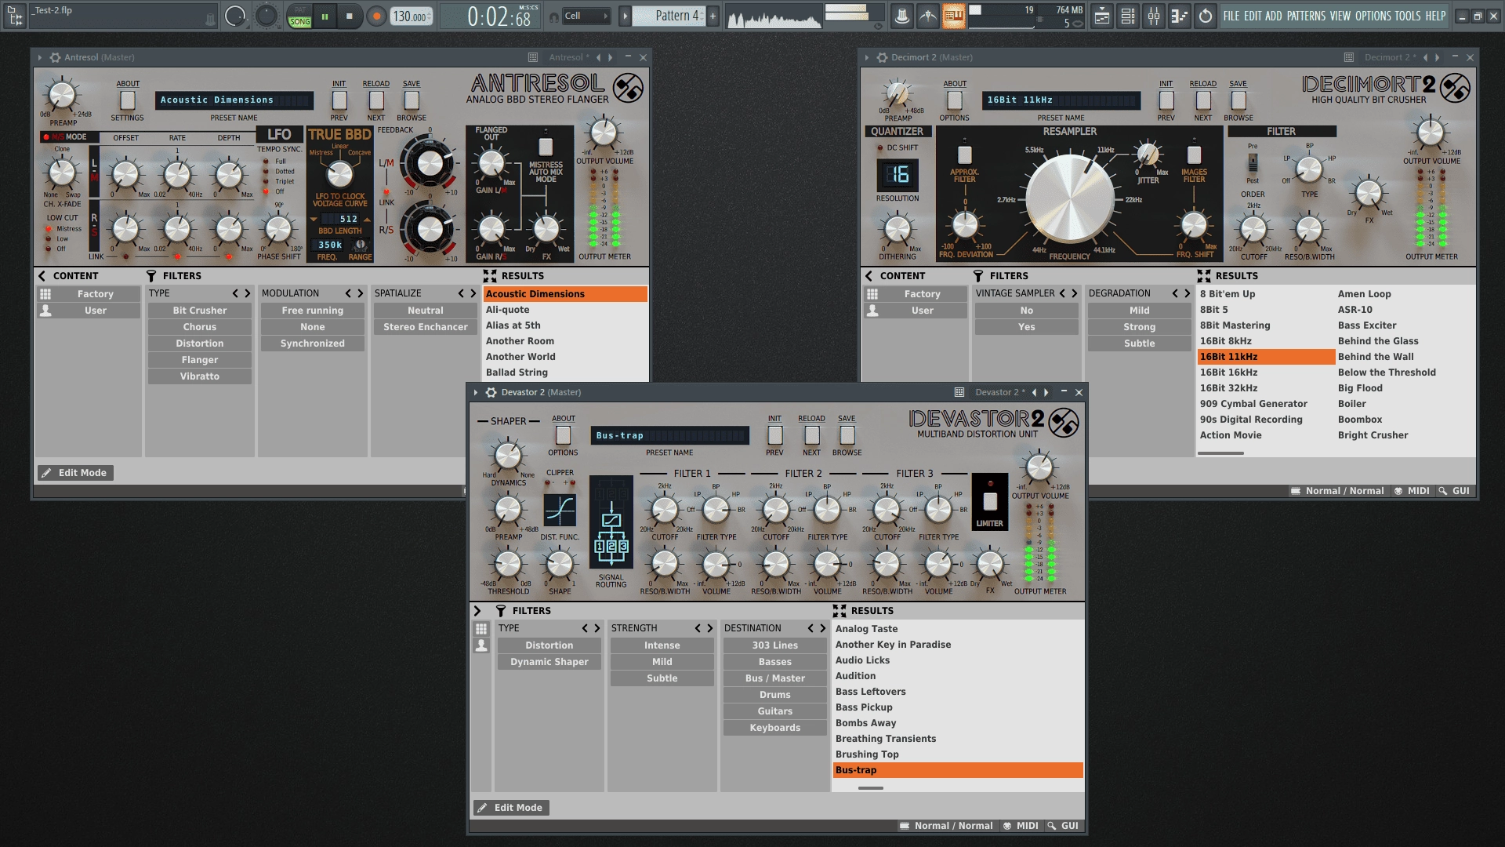The image size is (1505, 847).
Task: Open the PATTERNS menu
Action: tap(1306, 16)
